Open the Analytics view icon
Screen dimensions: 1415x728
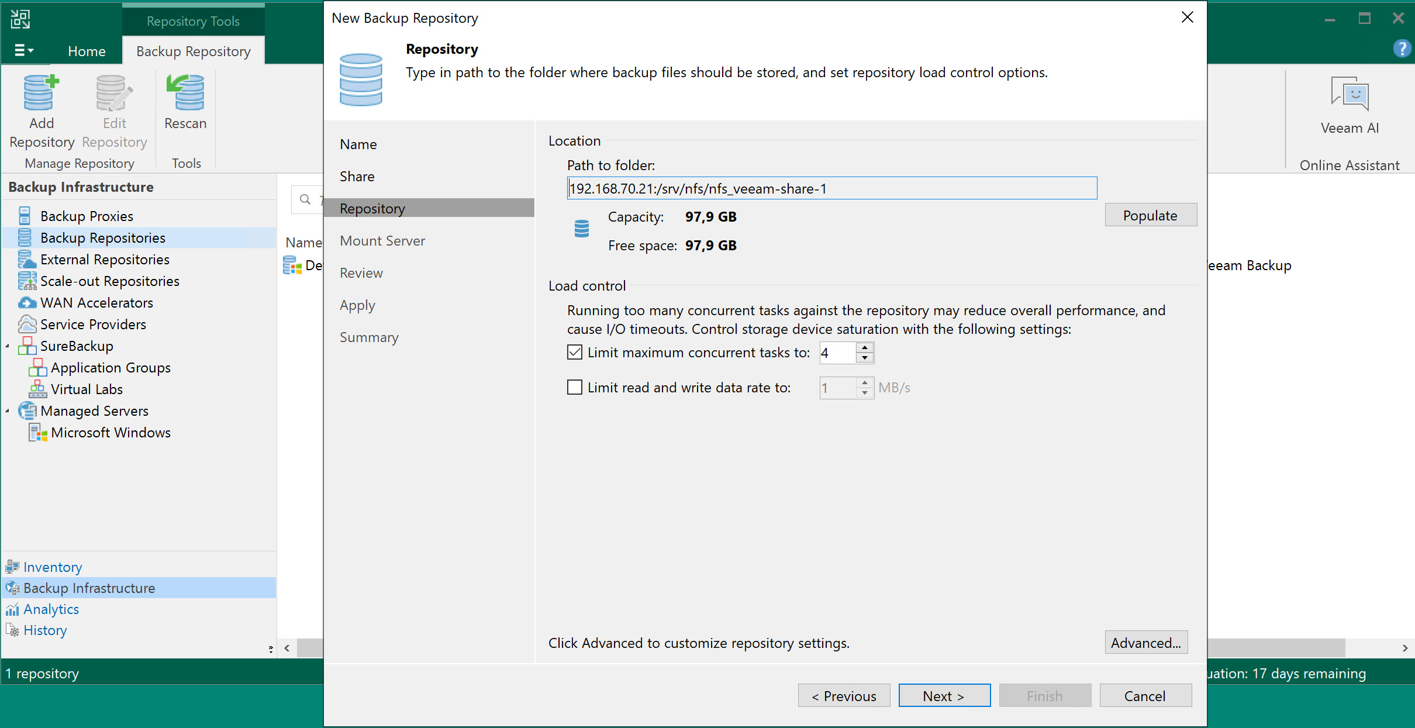tap(13, 609)
